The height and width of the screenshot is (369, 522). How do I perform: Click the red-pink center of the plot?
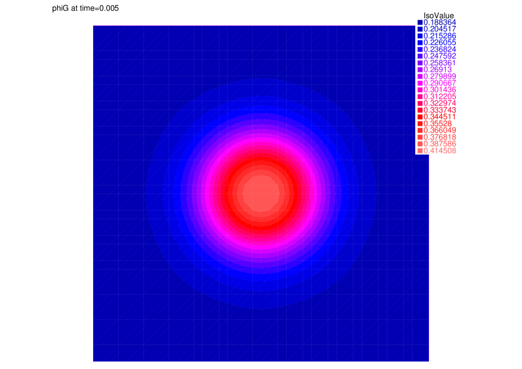point(261,195)
